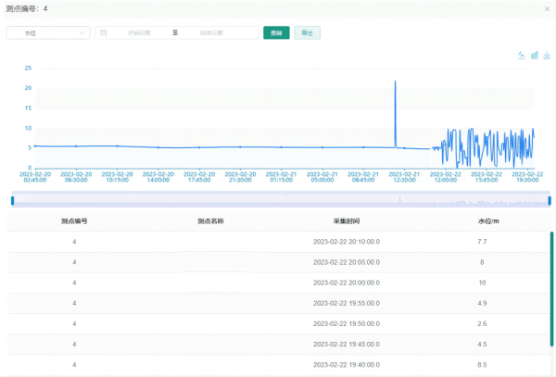Select the 水位/m column header
556x377 pixels.
tap(488, 221)
